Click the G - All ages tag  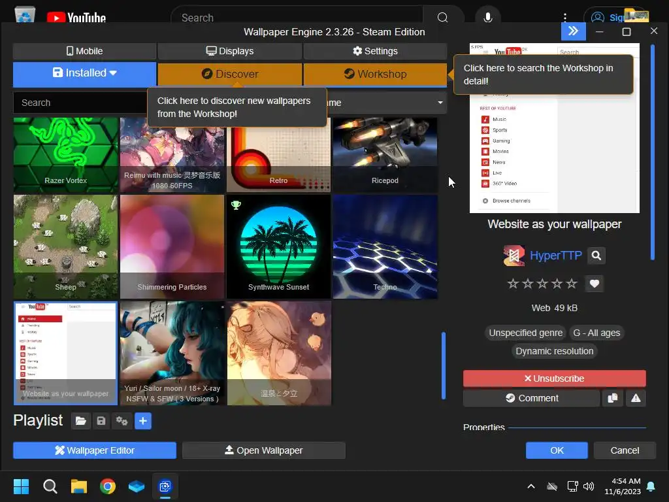(x=596, y=333)
